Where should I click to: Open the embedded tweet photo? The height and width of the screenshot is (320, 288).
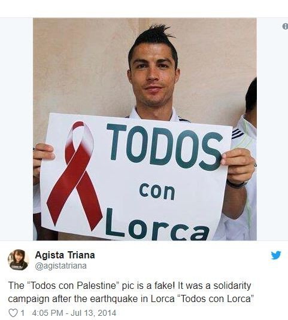pyautogui.click(x=145, y=129)
